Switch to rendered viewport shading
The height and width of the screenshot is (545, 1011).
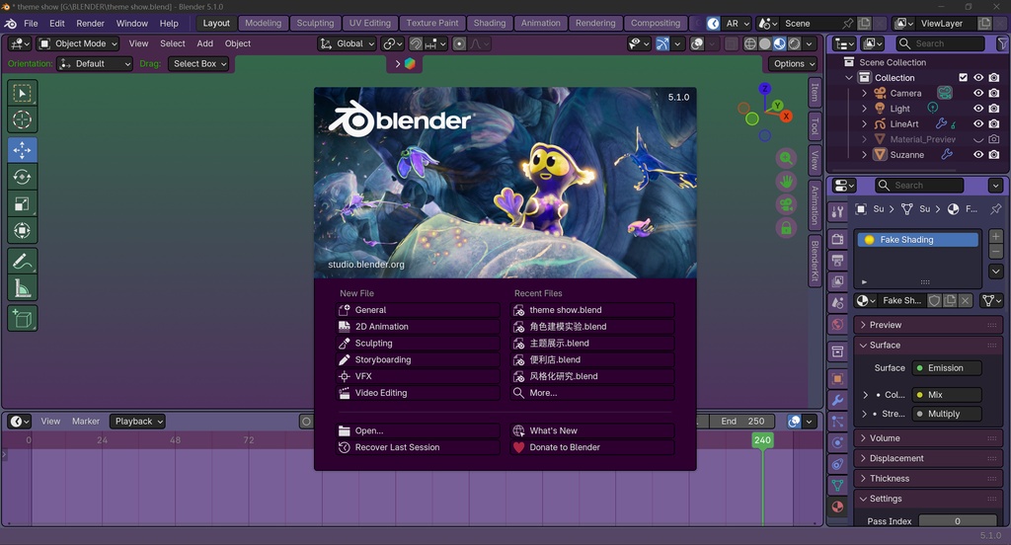pyautogui.click(x=795, y=43)
